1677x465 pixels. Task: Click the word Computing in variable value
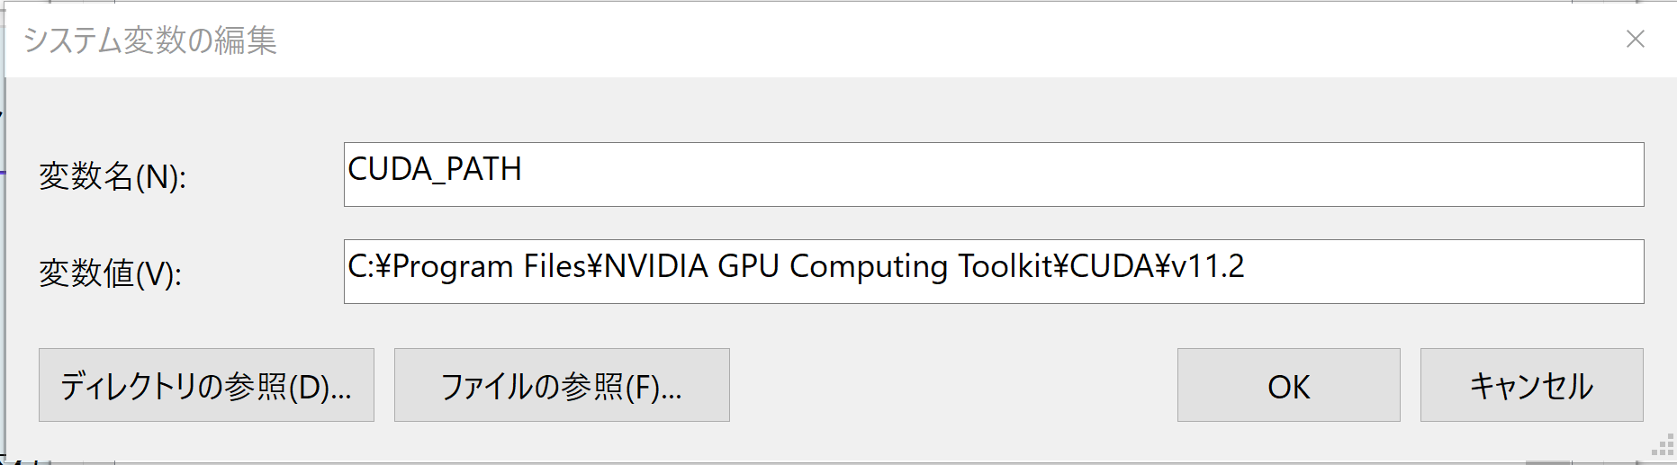(868, 266)
